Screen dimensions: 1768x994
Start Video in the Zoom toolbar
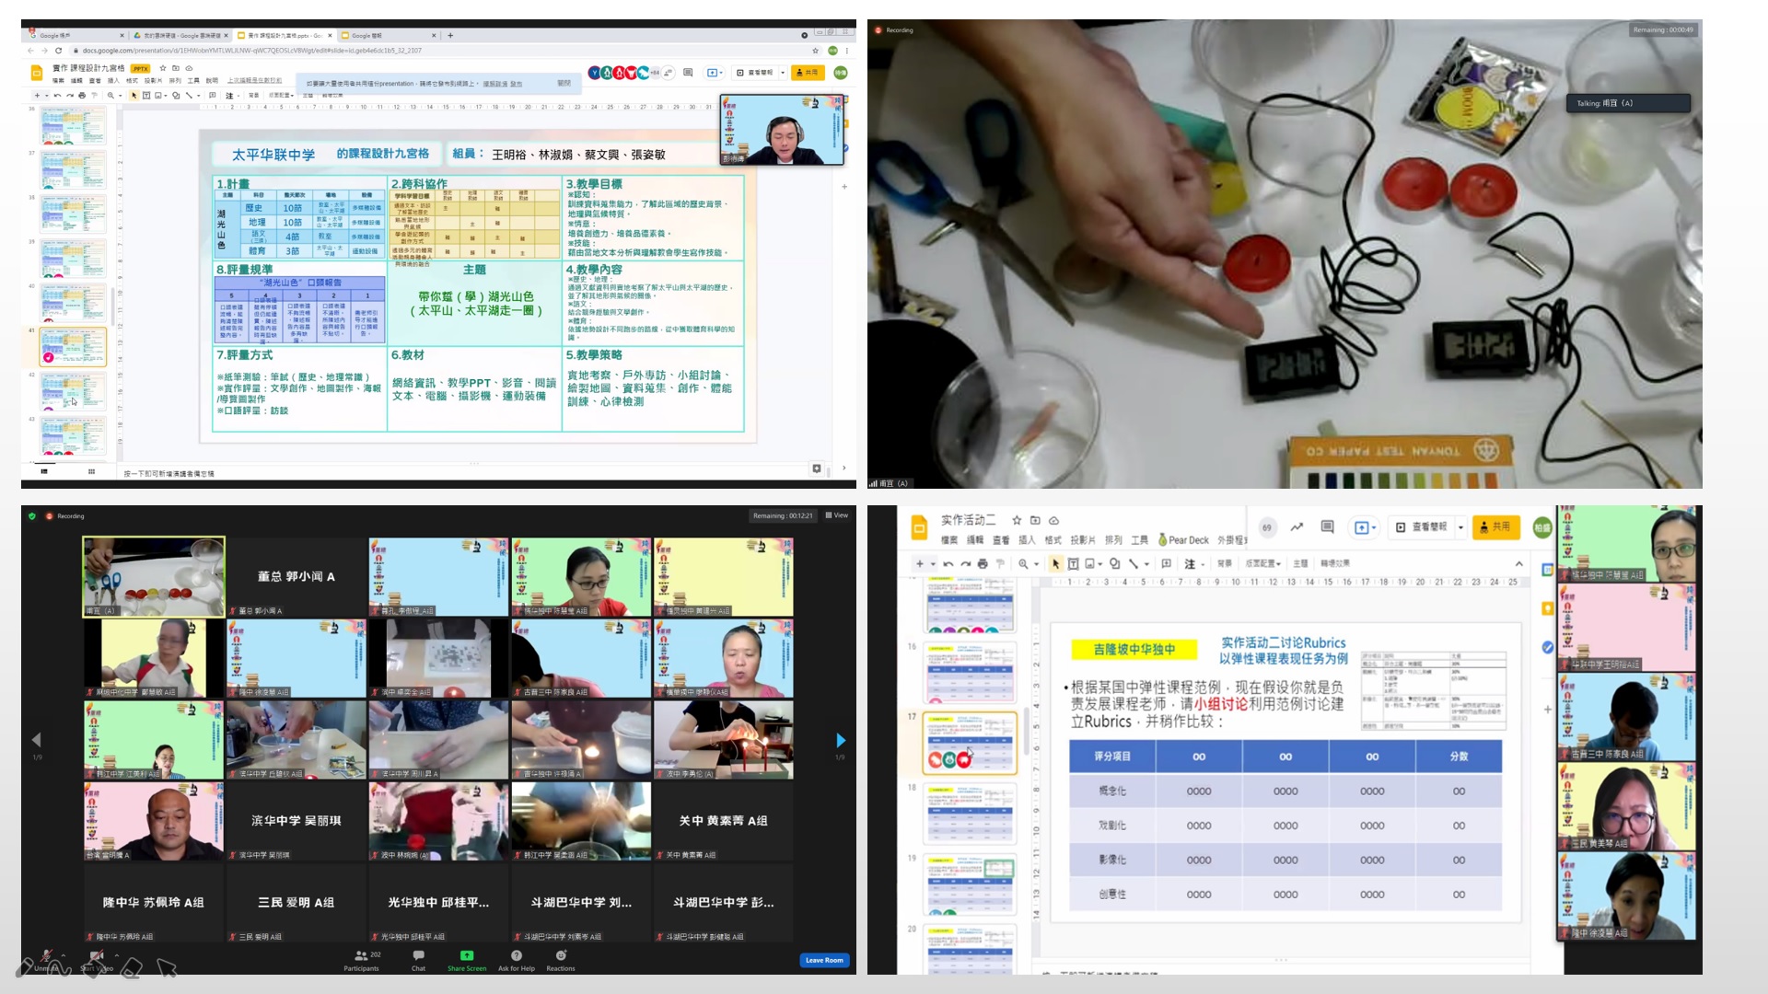click(x=96, y=959)
